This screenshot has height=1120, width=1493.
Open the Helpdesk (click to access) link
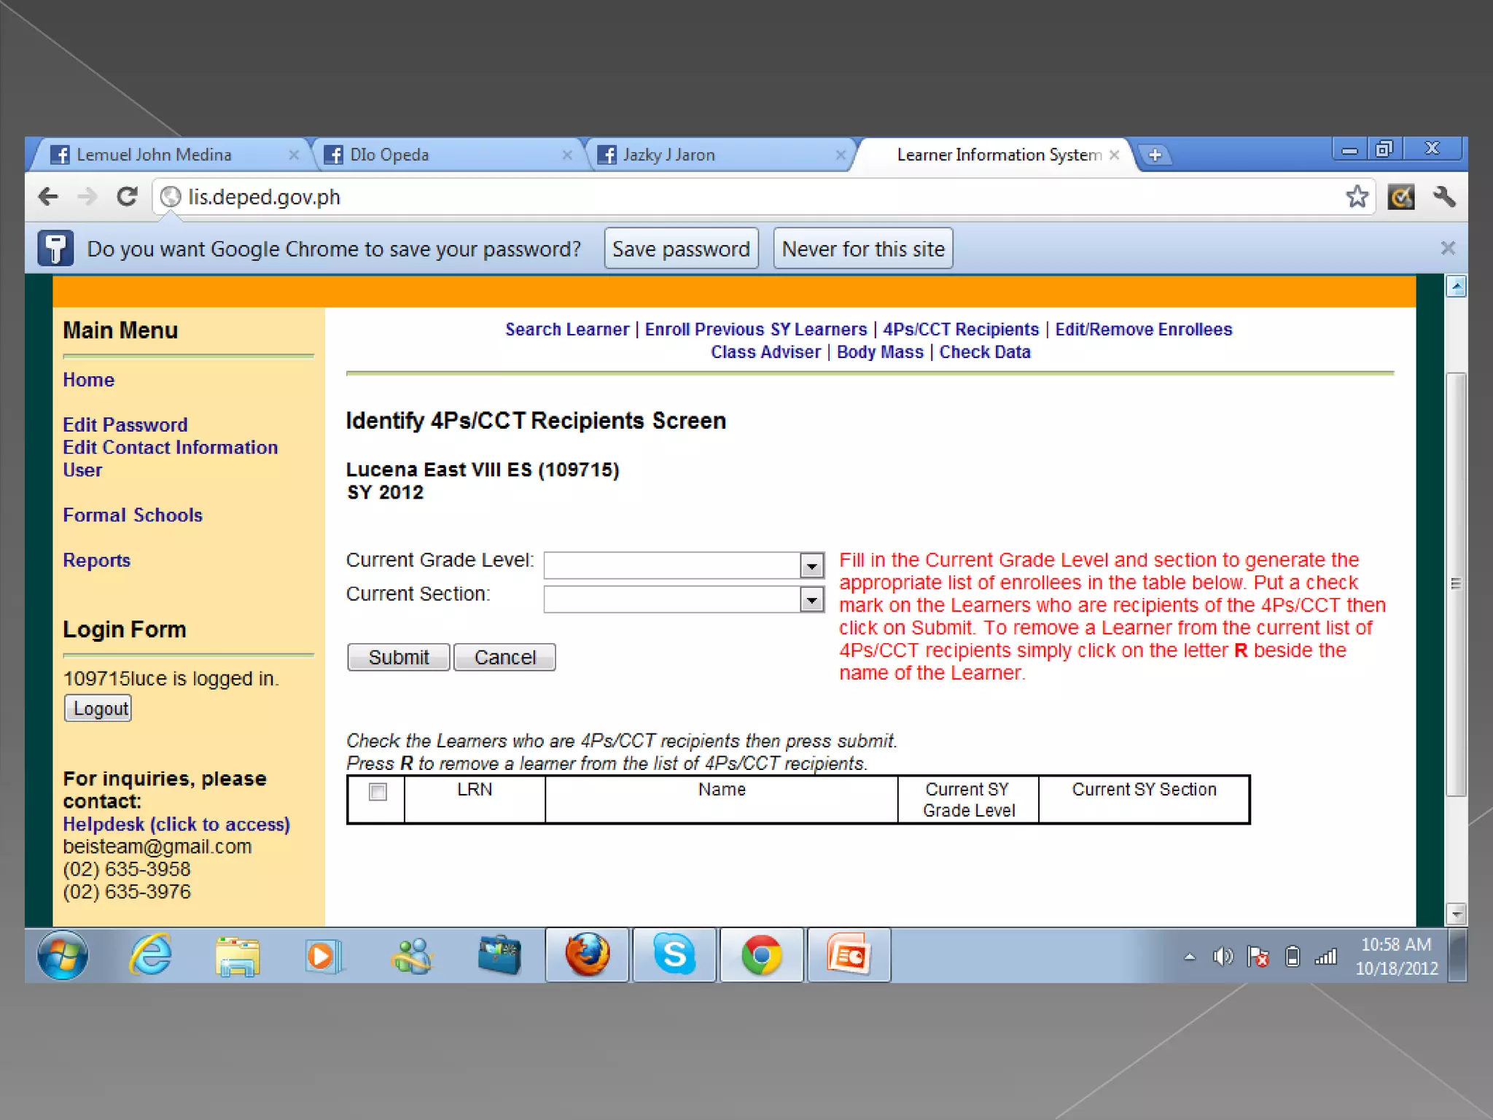[x=176, y=825]
